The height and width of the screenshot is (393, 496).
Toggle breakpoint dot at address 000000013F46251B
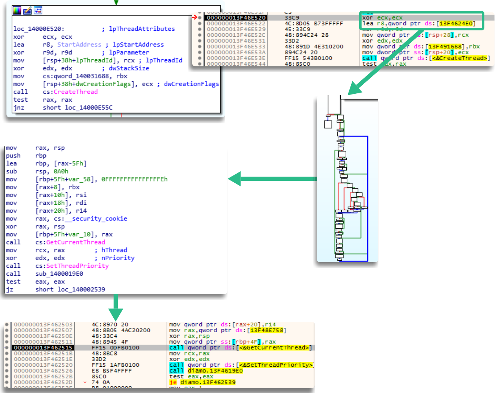coord(7,353)
